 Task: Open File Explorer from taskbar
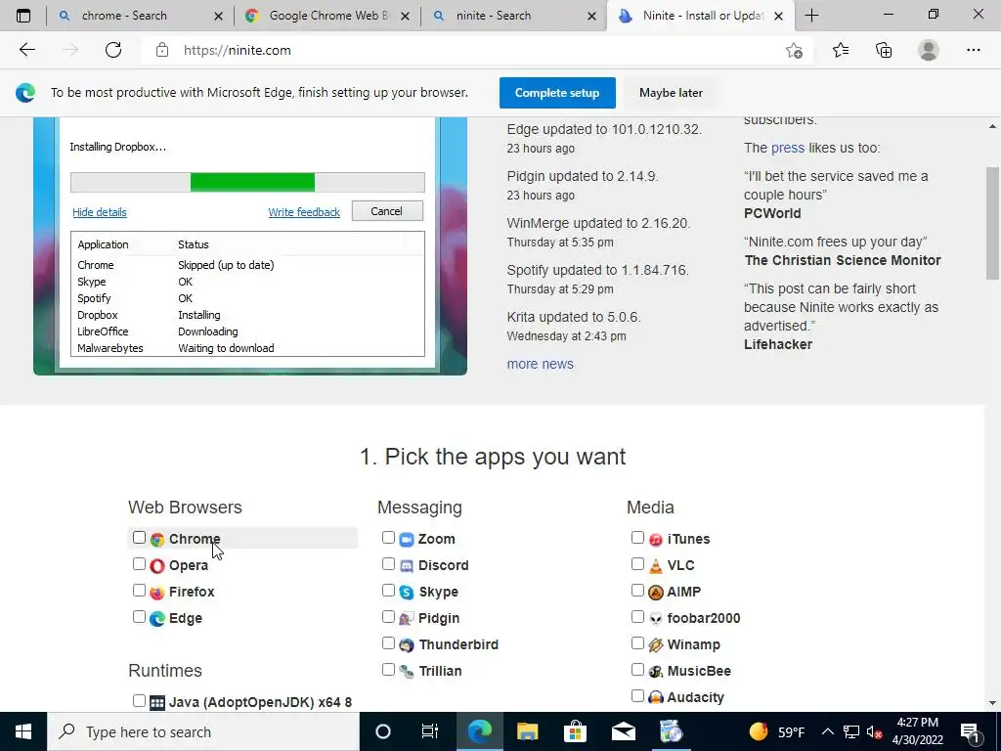(527, 731)
